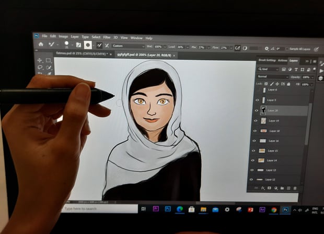
Task: Hide Layer 5 with the eye icon
Action: point(257,100)
